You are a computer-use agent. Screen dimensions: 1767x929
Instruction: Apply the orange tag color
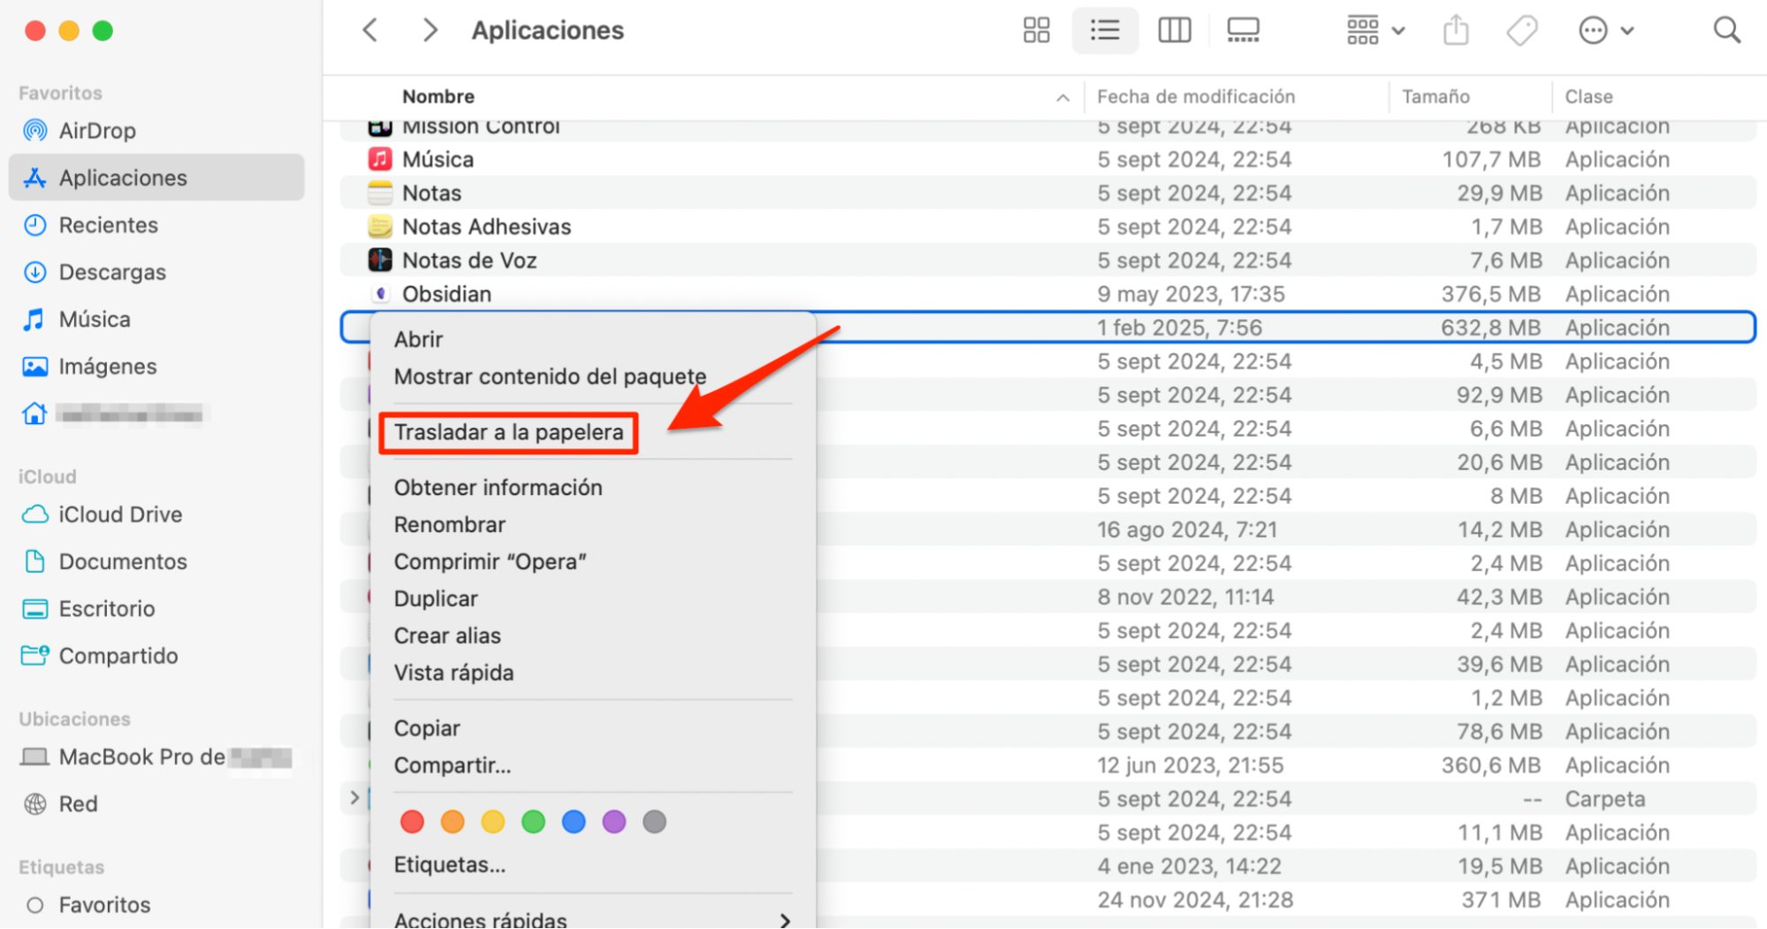pyautogui.click(x=453, y=822)
